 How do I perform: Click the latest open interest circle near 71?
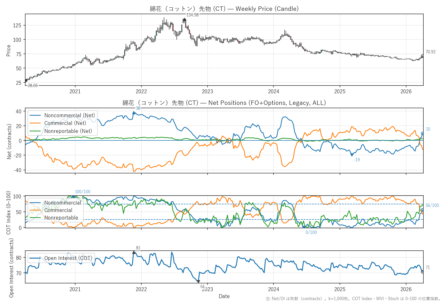tap(422, 272)
